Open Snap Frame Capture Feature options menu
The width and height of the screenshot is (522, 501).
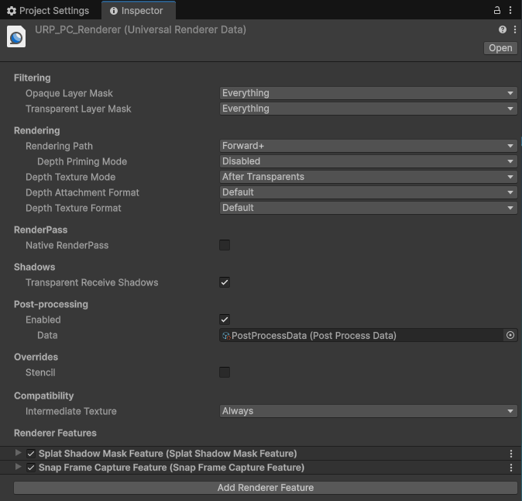click(510, 468)
